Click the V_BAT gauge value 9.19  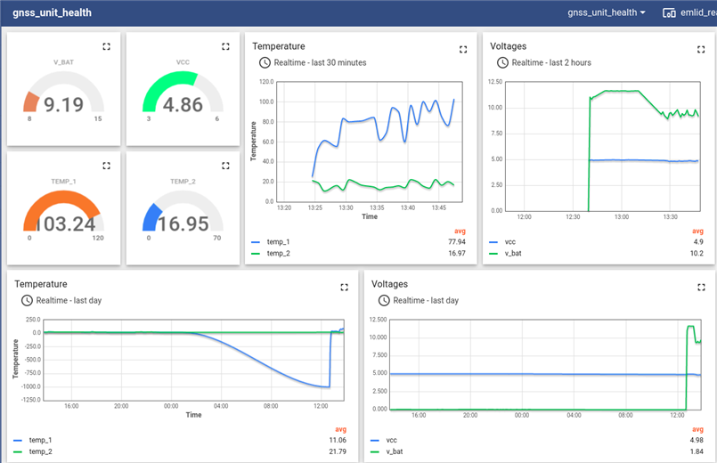(63, 105)
